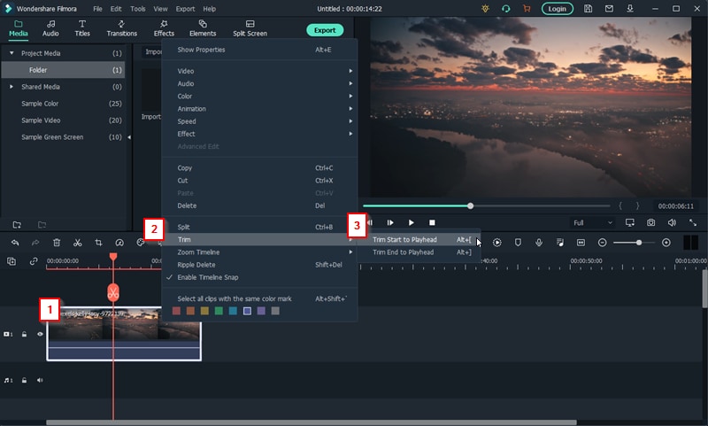
Task: Expand the Audio submenu
Action: point(259,83)
